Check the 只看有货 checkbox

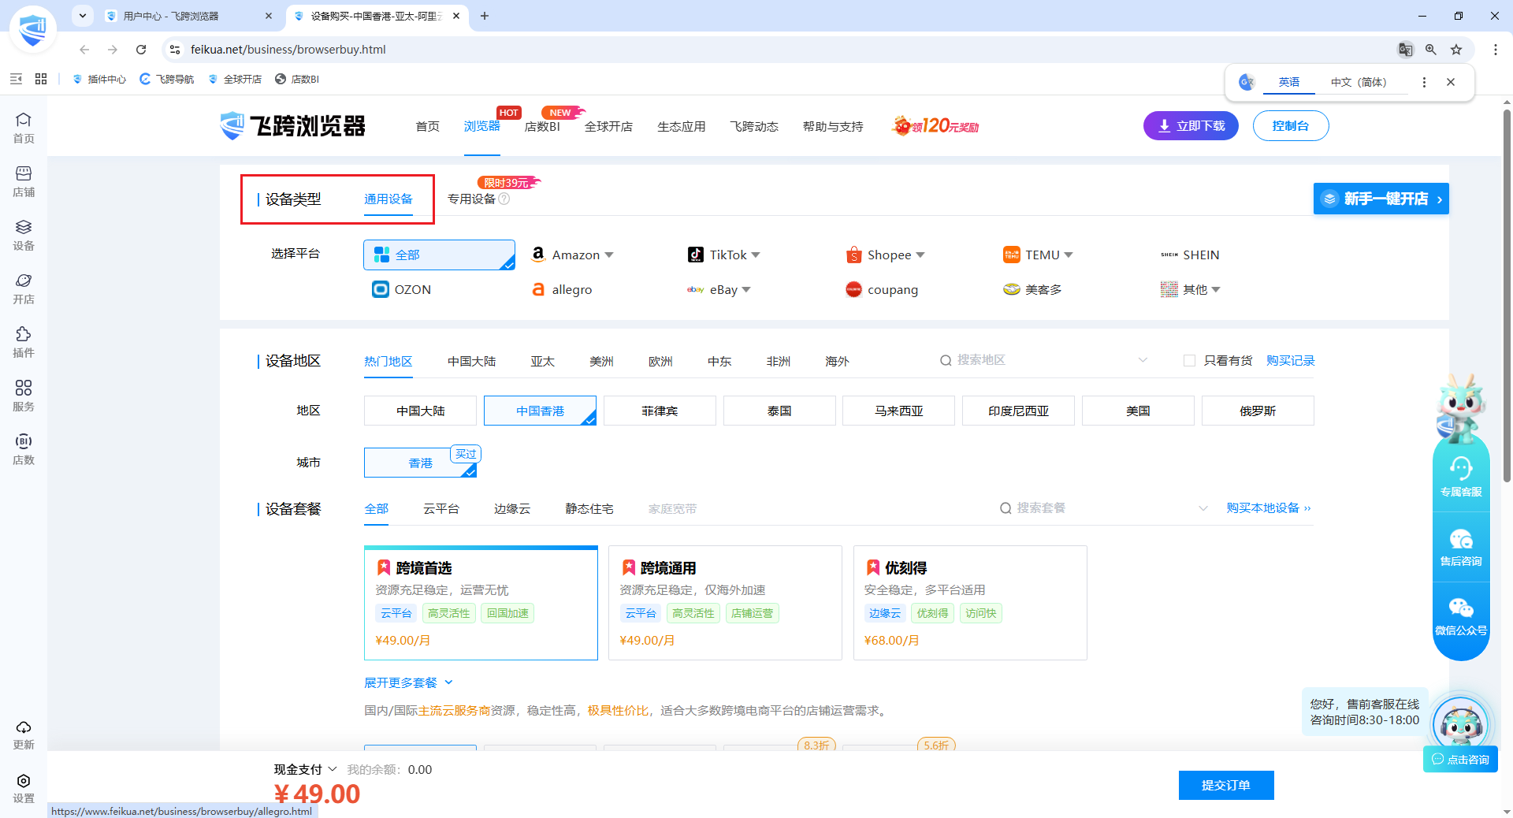(1189, 360)
